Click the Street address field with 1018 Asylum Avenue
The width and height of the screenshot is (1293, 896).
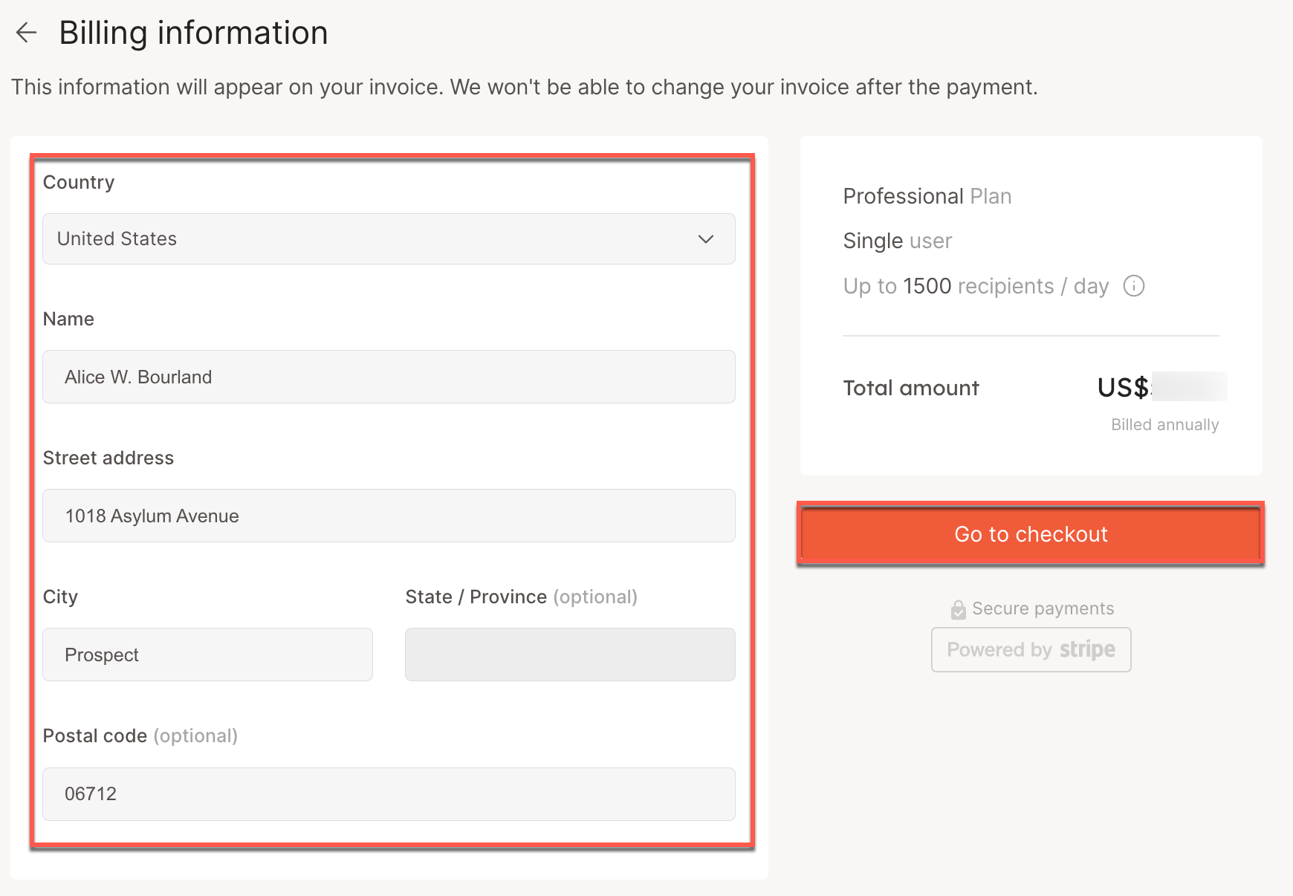389,516
